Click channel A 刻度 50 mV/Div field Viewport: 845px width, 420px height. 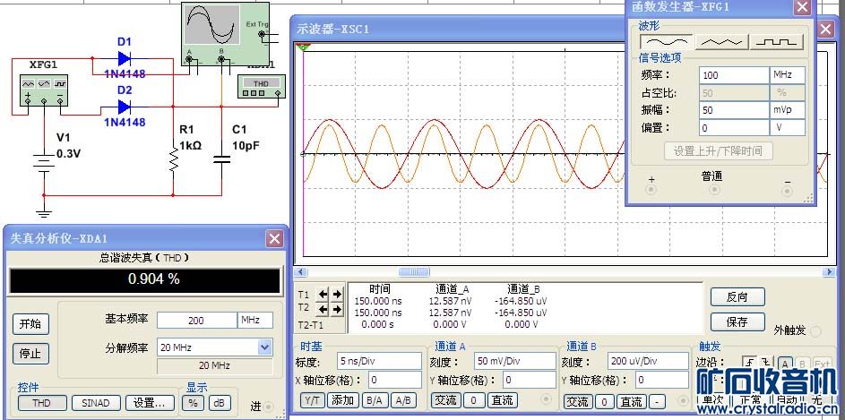coord(515,361)
